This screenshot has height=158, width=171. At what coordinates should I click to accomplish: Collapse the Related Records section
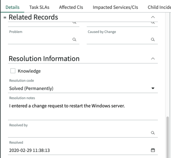click(x=153, y=17)
